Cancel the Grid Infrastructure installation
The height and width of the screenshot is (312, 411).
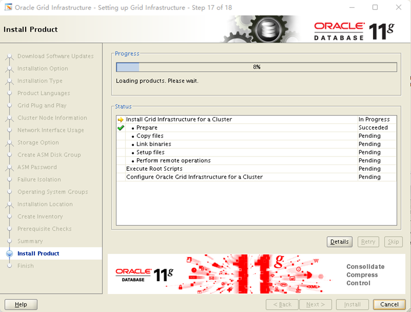tap(389, 304)
